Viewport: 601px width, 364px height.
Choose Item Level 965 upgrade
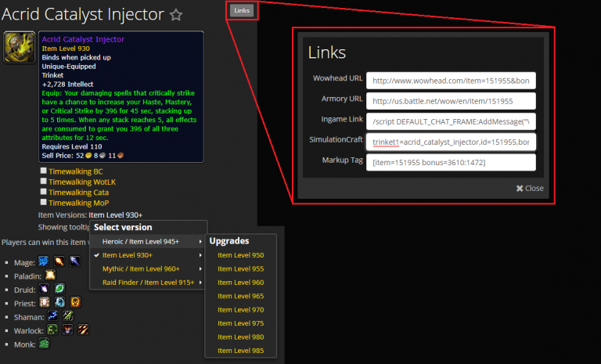click(x=241, y=297)
